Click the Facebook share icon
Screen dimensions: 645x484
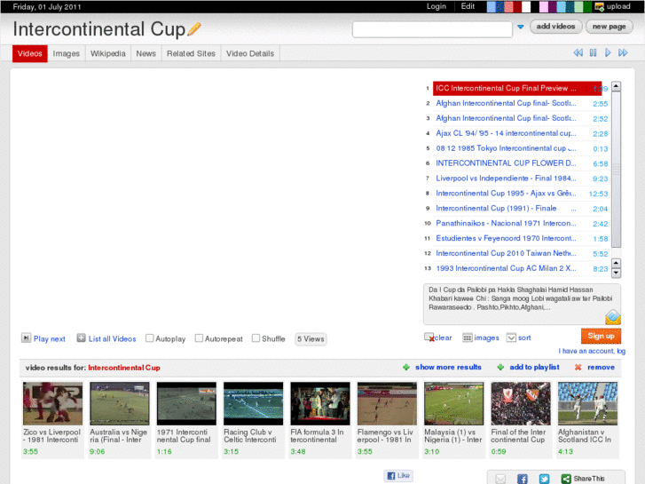522,479
